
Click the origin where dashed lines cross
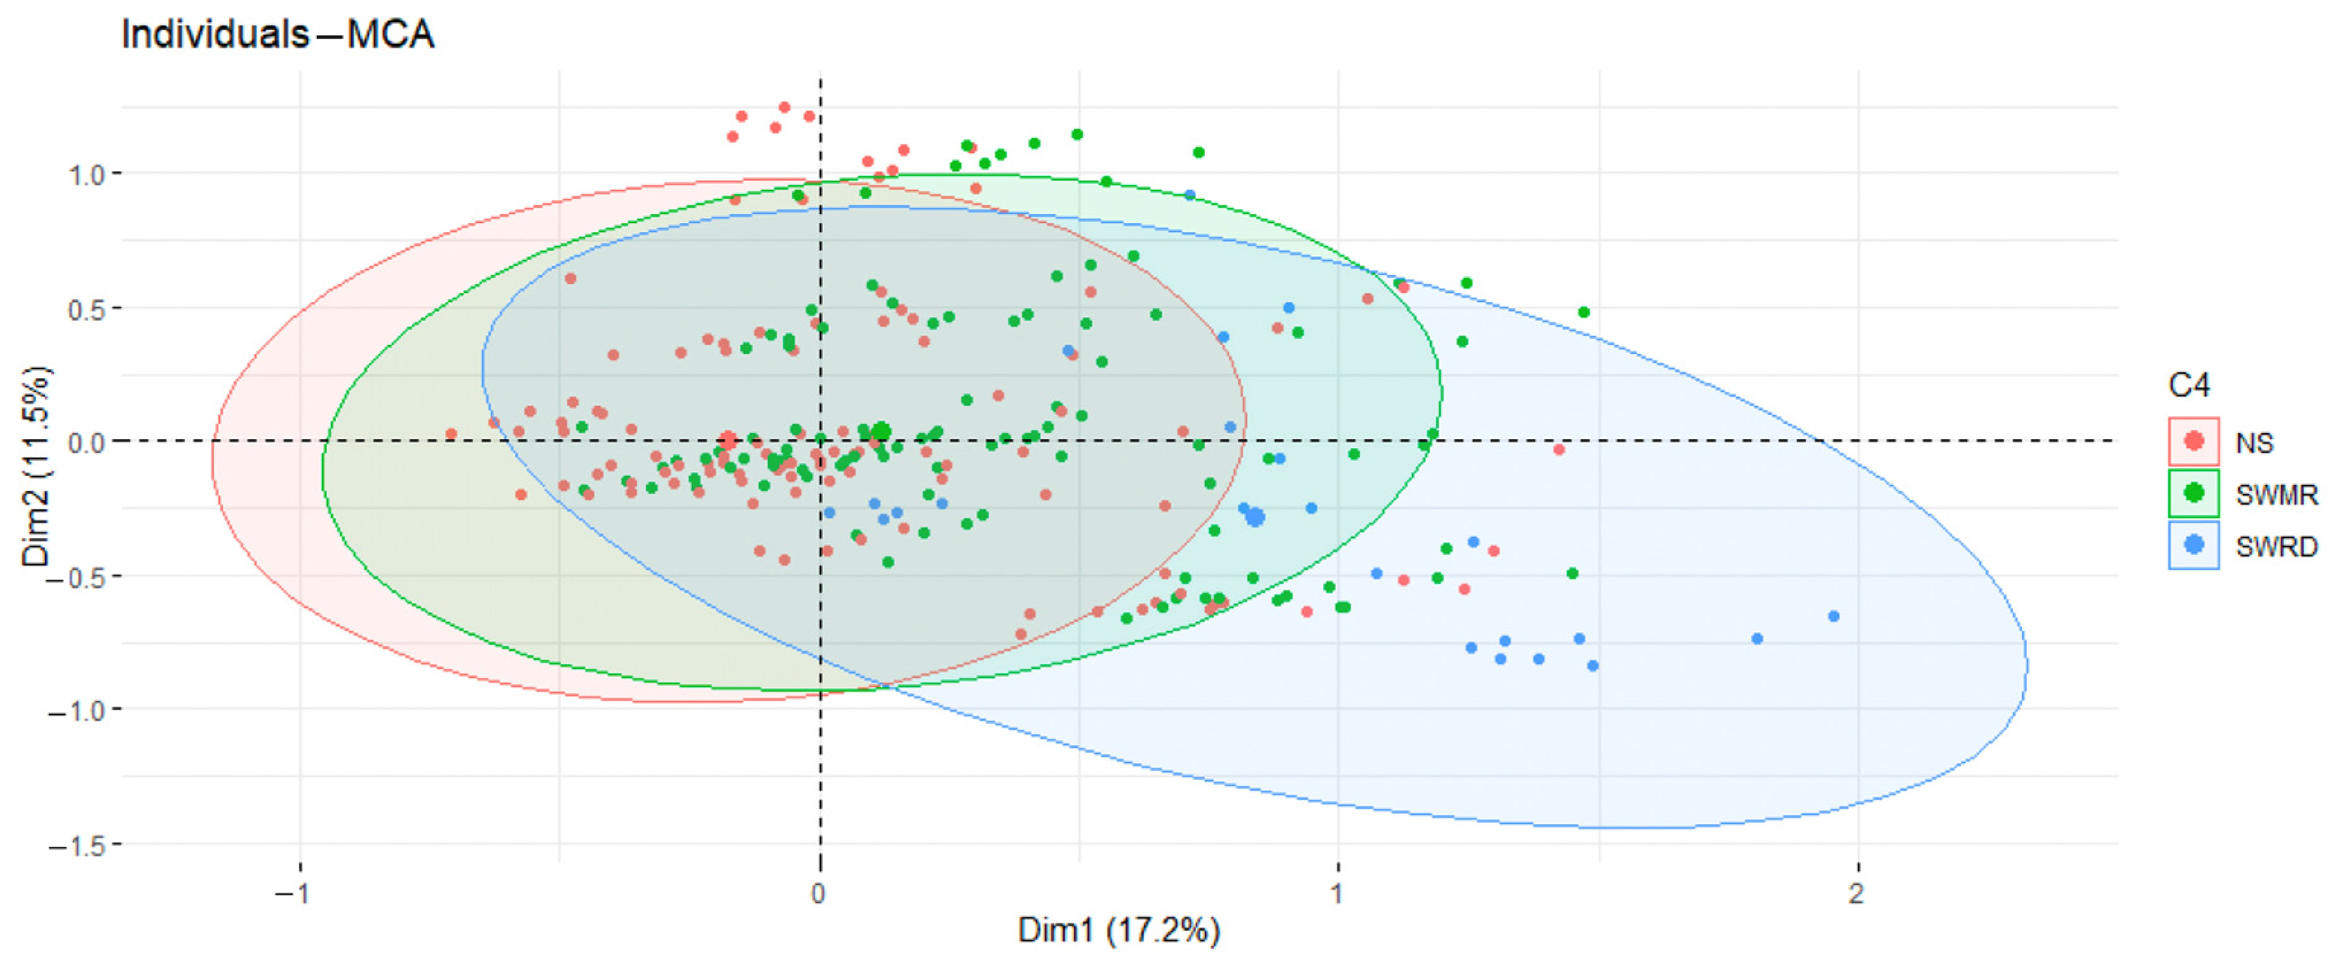click(820, 441)
